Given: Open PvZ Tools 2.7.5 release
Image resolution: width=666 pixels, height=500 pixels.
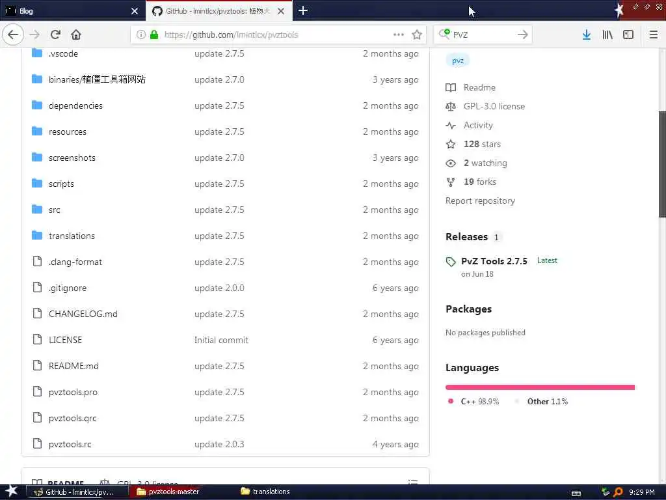Looking at the screenshot, I should pos(494,261).
